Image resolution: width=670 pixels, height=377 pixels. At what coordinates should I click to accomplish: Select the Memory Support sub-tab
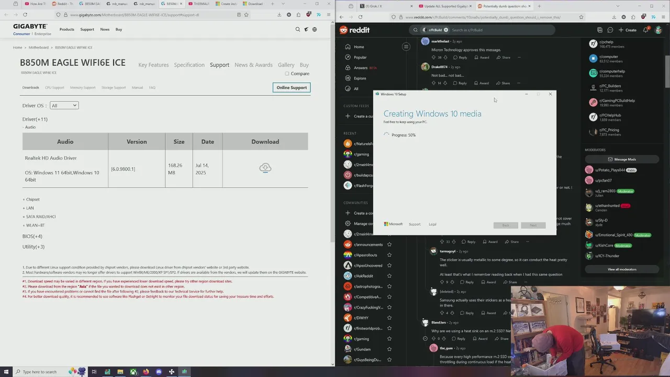coord(83,87)
